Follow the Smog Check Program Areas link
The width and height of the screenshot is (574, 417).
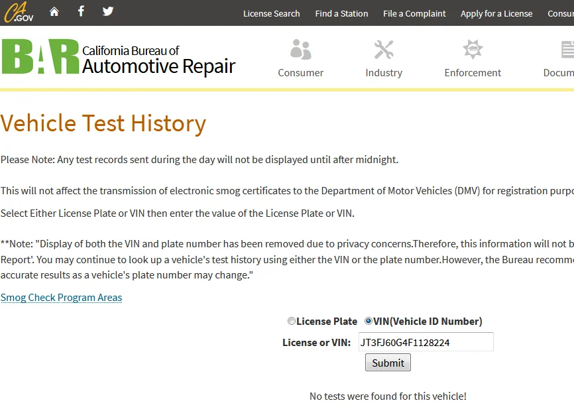[x=61, y=298]
